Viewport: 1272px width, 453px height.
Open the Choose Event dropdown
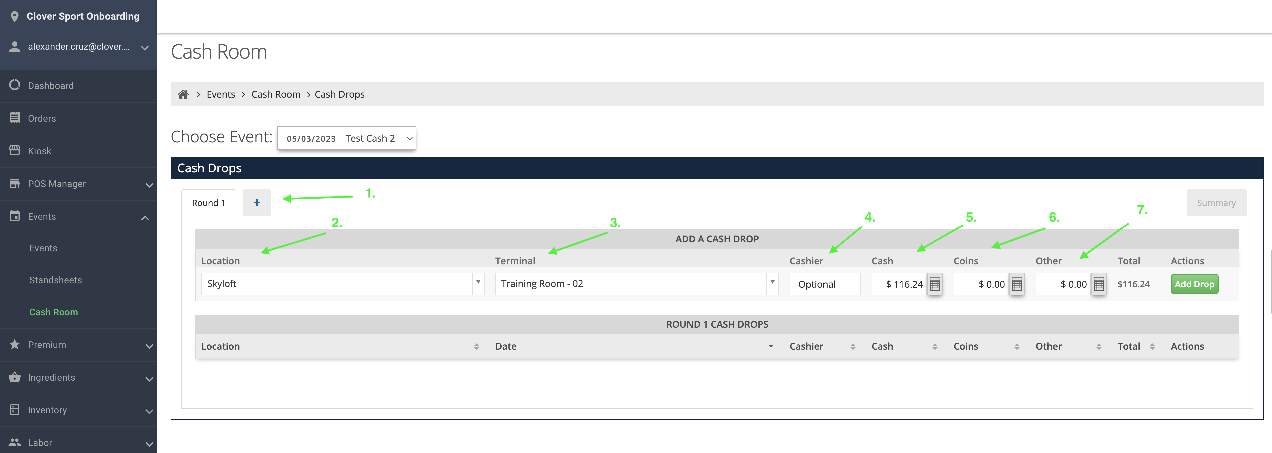[346, 138]
